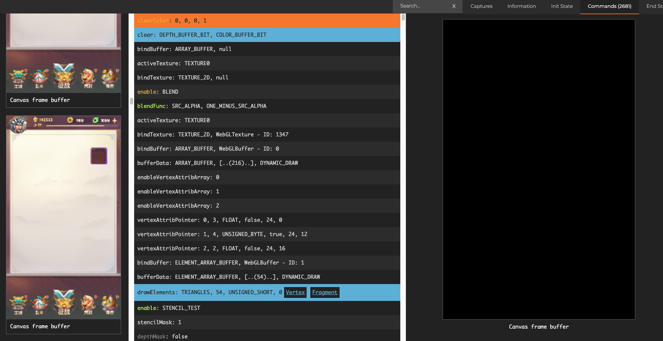Open the Fragment shader of the drawElements call
This screenshot has height=341, width=663.
coord(325,292)
